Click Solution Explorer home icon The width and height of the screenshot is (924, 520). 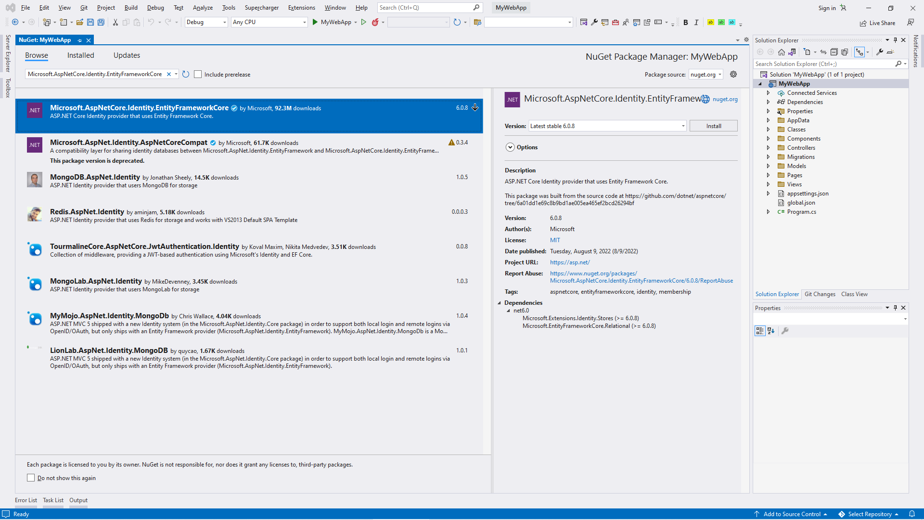coord(782,52)
